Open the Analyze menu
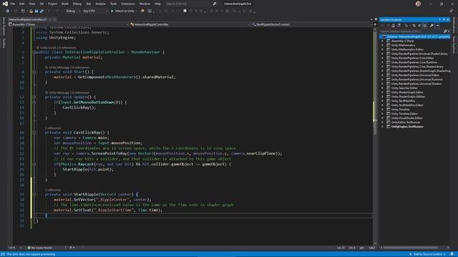This screenshot has height=257, width=458. pos(100,4)
